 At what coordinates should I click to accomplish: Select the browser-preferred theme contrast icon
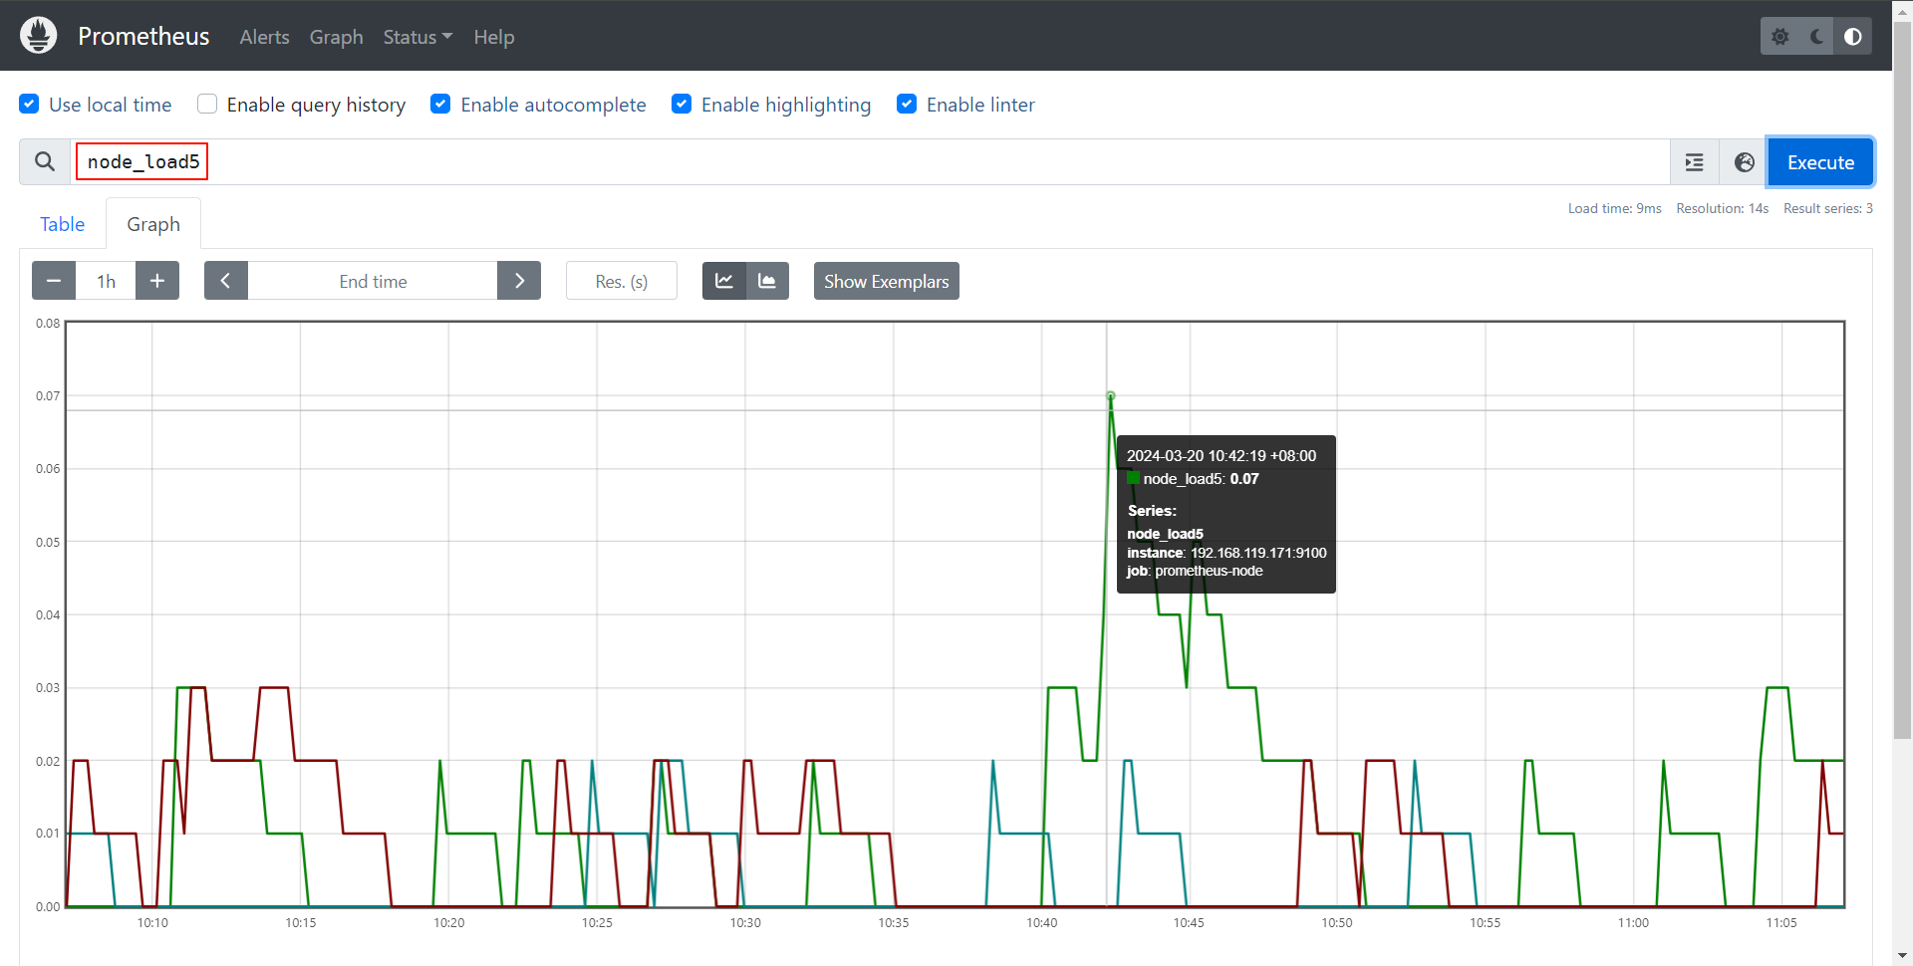1853,37
